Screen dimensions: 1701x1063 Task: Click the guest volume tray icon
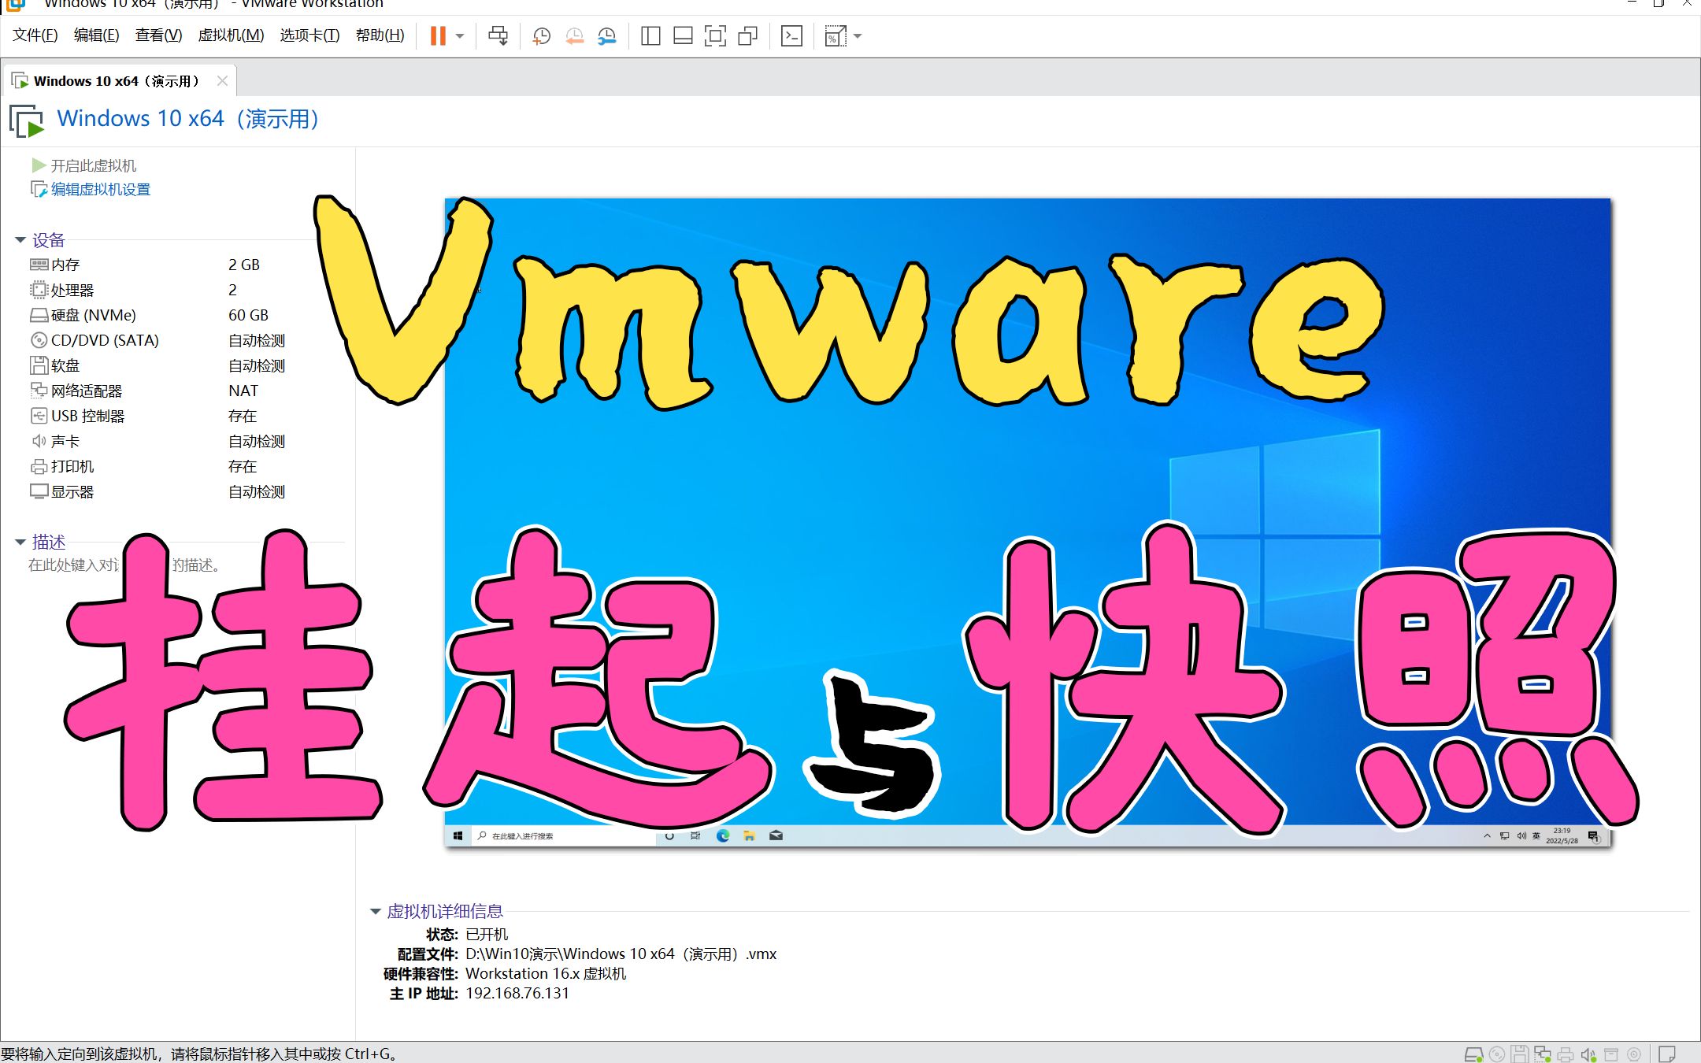click(x=1521, y=835)
